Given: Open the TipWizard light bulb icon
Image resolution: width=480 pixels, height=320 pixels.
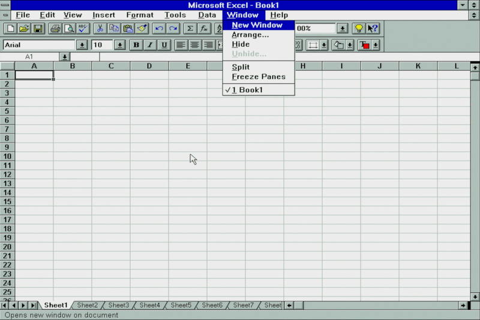Looking at the screenshot, I should 358,28.
